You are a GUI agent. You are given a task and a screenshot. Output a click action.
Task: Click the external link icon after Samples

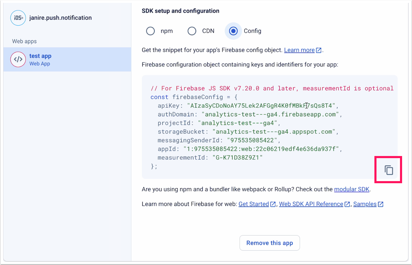click(381, 204)
